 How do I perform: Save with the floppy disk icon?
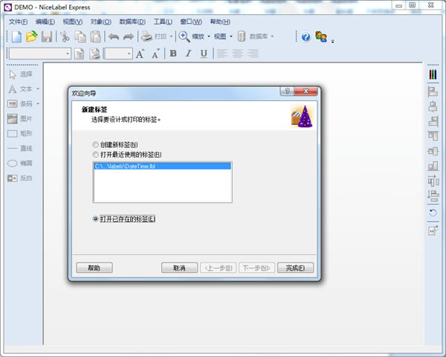coord(47,36)
